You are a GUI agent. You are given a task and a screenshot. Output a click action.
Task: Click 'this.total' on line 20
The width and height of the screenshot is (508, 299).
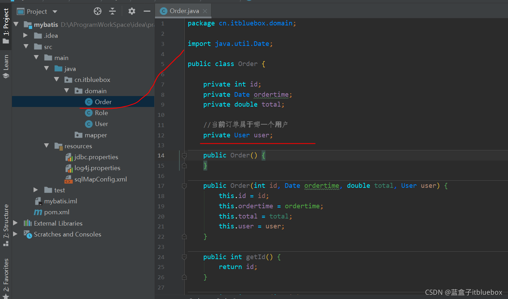point(238,216)
